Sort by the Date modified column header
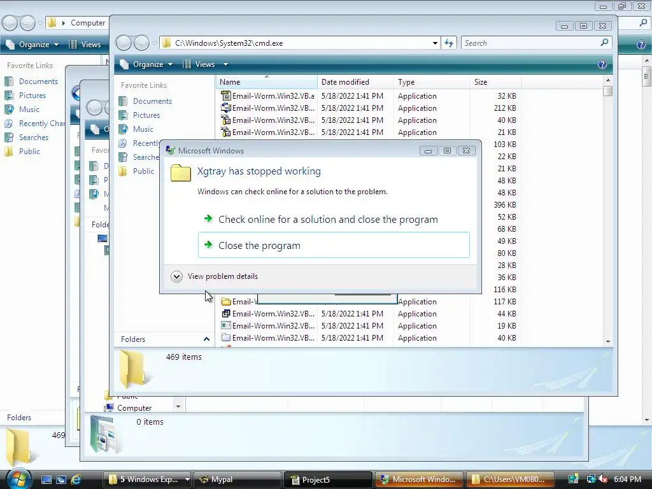 click(x=355, y=82)
